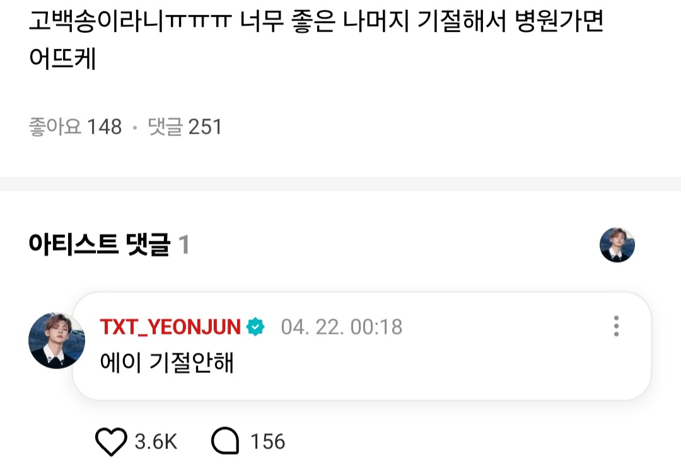681x468 pixels.
Task: Tap the comment timestamp 04. 22. 00:18
Action: [341, 327]
